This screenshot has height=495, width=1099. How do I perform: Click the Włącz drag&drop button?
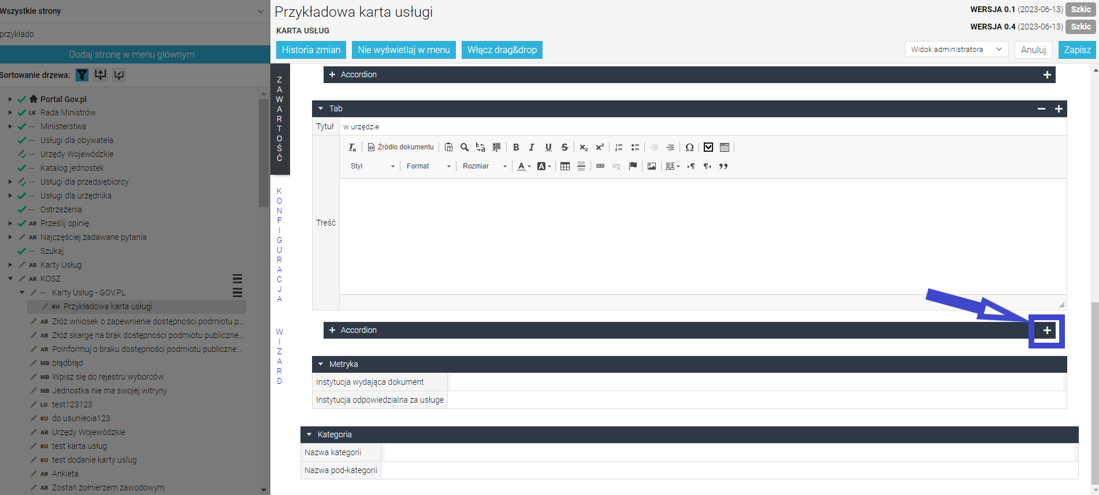pyautogui.click(x=502, y=50)
